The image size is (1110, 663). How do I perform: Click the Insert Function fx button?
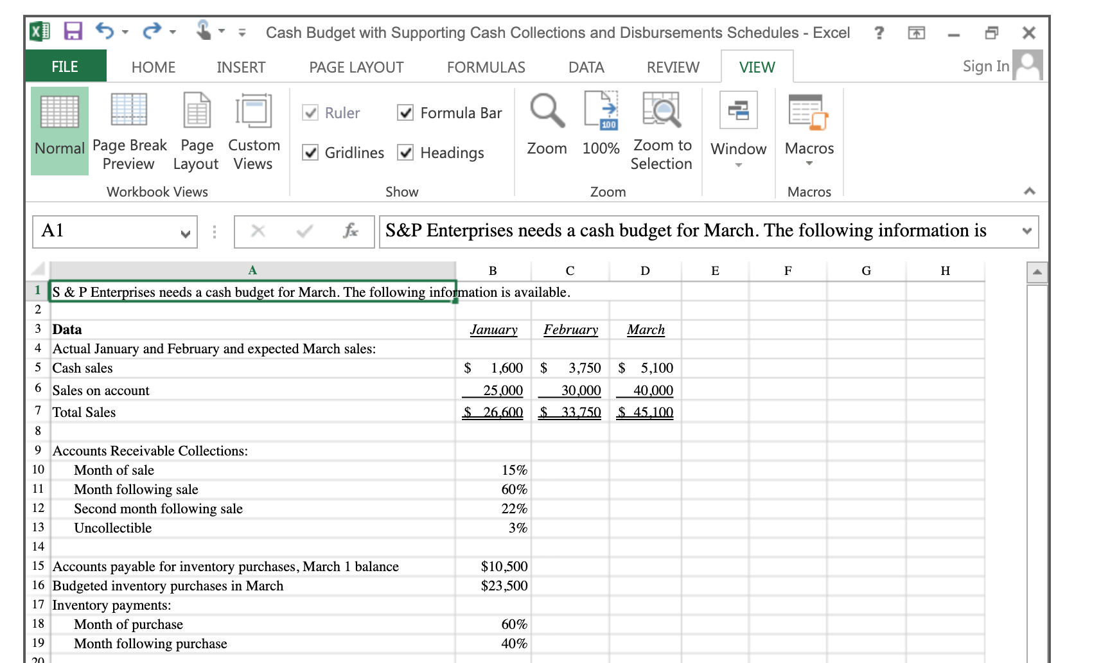click(x=351, y=232)
